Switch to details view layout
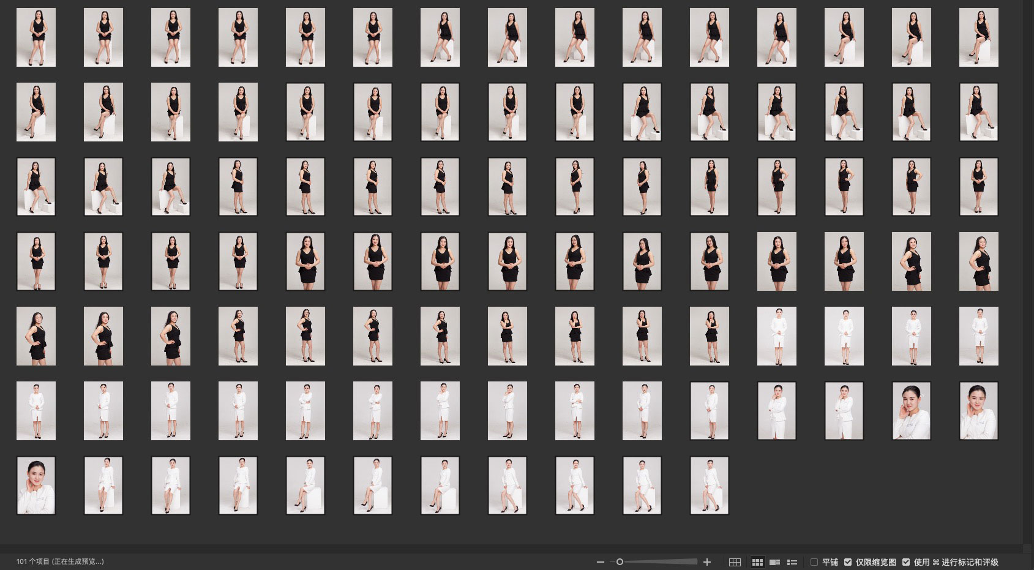Viewport: 1034px width, 570px height. (774, 562)
